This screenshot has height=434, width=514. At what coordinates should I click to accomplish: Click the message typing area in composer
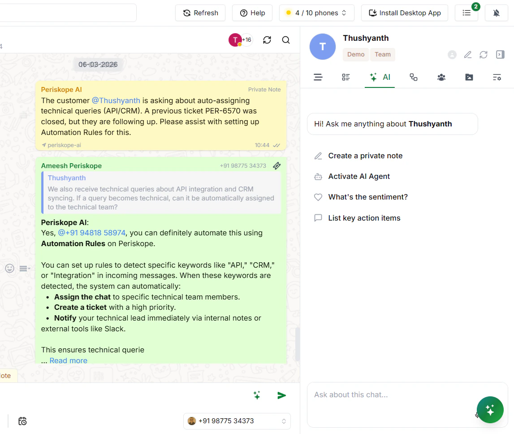tap(125, 395)
